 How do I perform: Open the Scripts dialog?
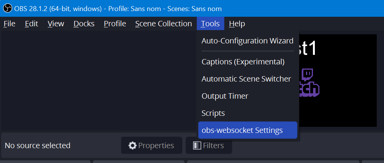tap(248, 113)
